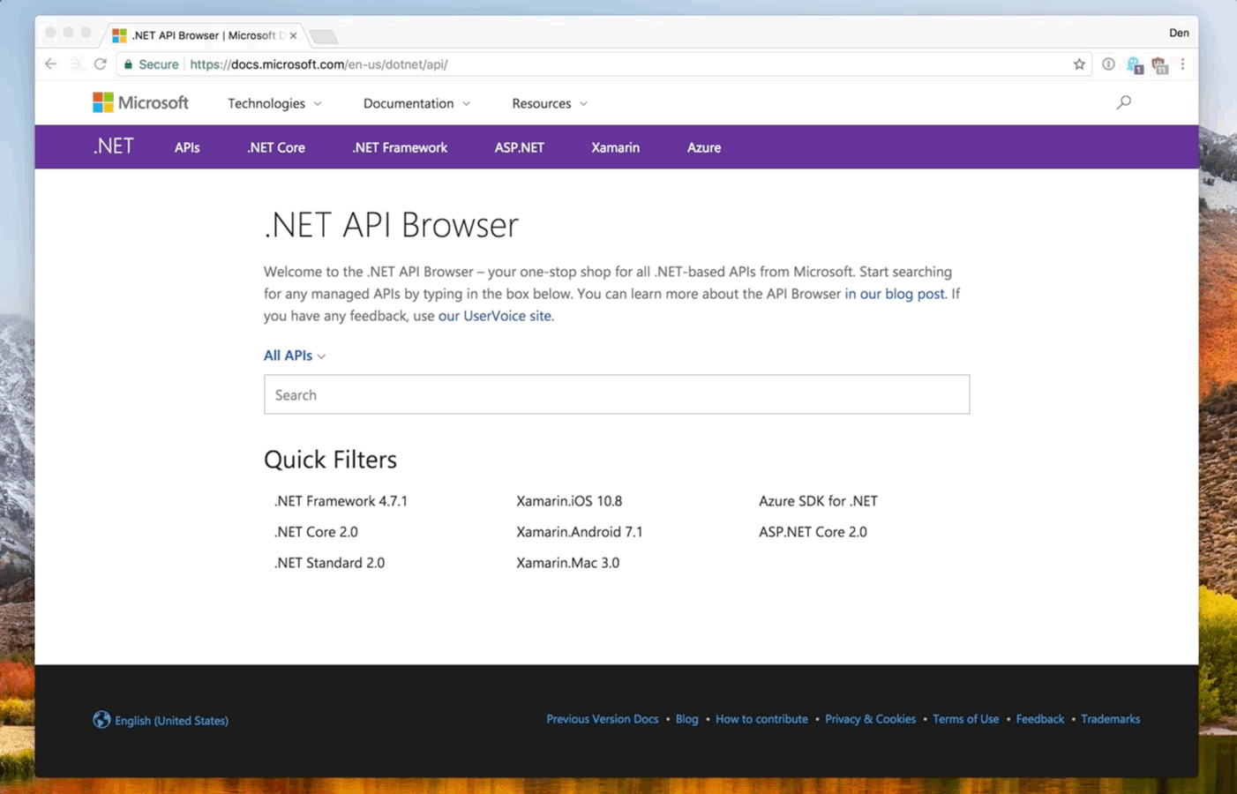Image resolution: width=1237 pixels, height=794 pixels.
Task: Click the Microsoft logo
Action: (140, 102)
